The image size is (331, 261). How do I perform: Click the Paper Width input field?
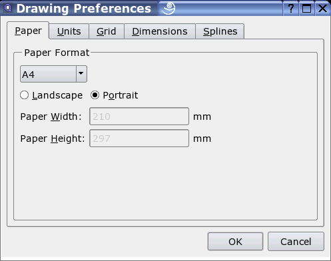coord(139,117)
